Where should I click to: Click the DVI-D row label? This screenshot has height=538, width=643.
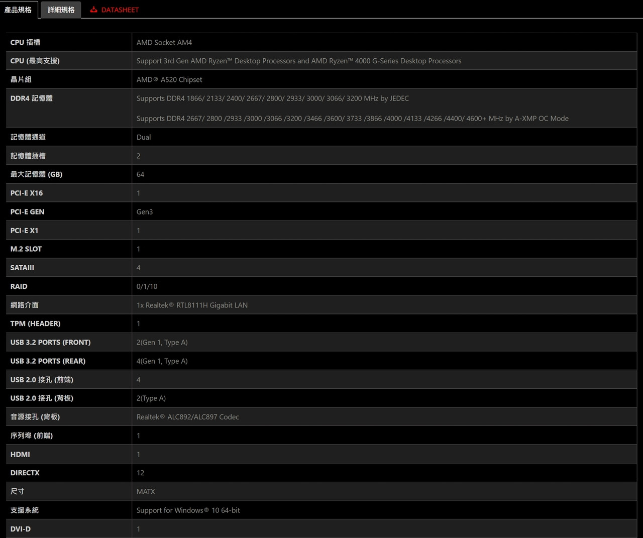pos(21,529)
